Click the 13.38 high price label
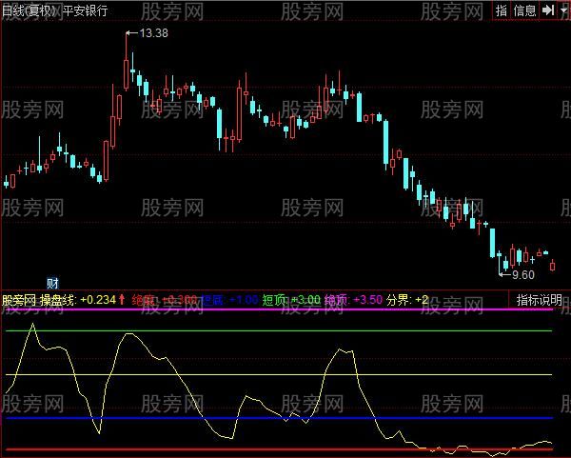This screenshot has height=458, width=571. 153,33
